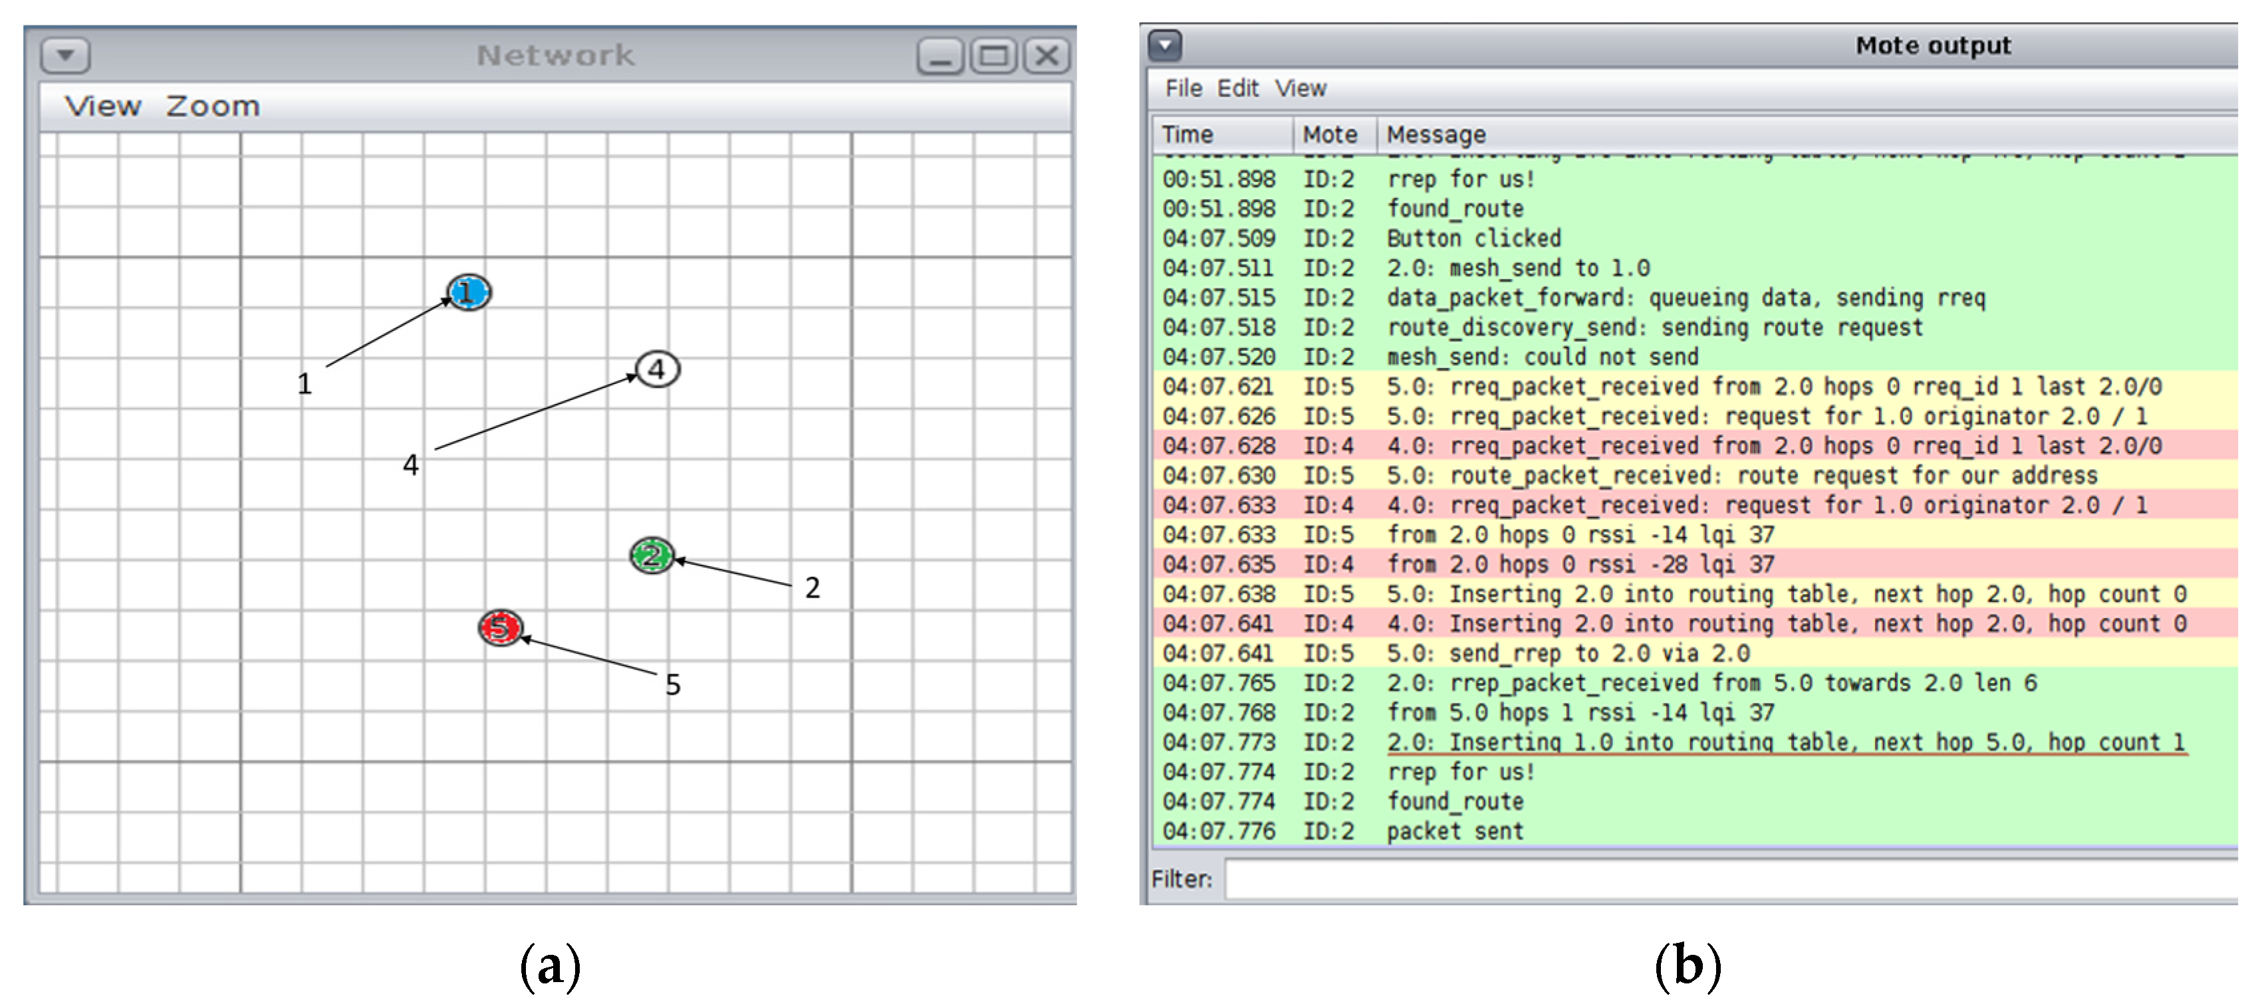Close the Network window
This screenshot has width=2258, height=1008.
pyautogui.click(x=1047, y=57)
